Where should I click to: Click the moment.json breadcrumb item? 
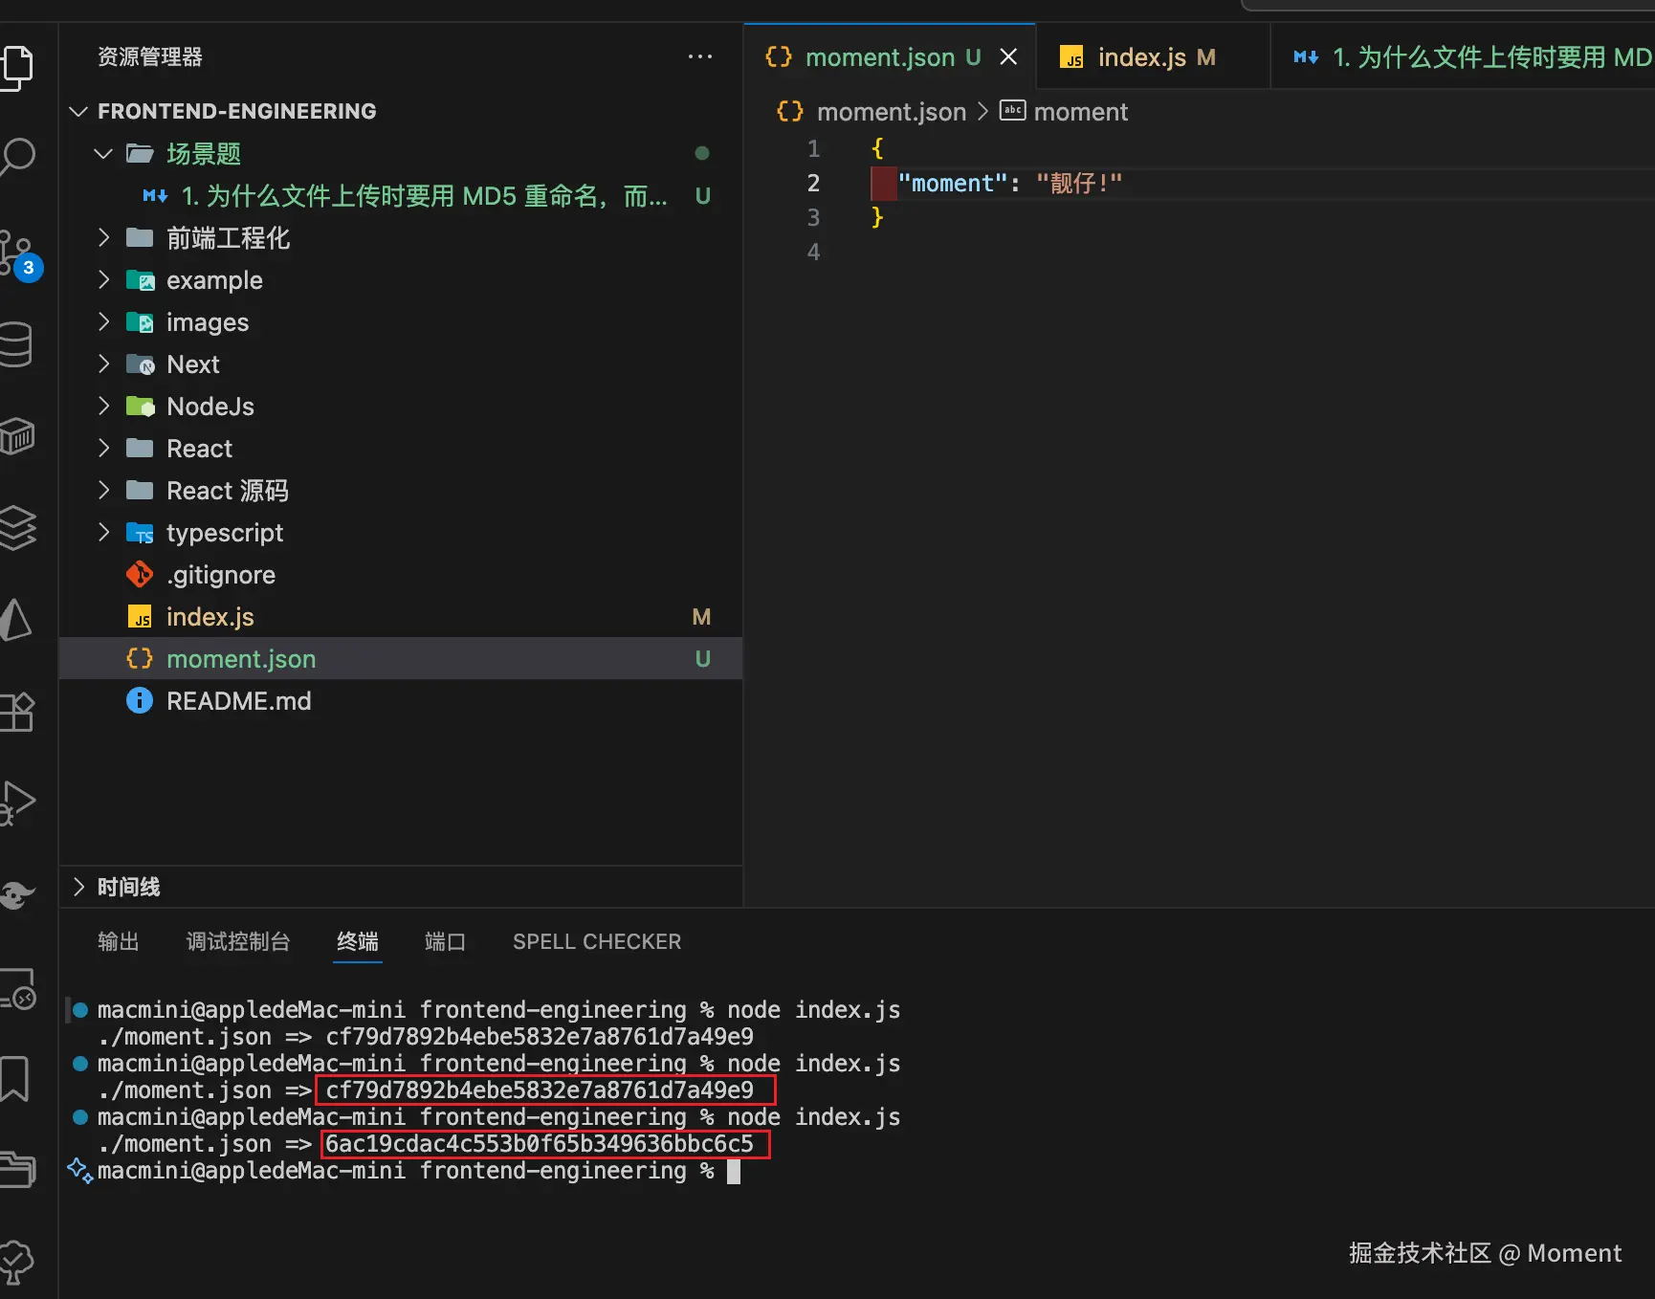click(x=892, y=112)
